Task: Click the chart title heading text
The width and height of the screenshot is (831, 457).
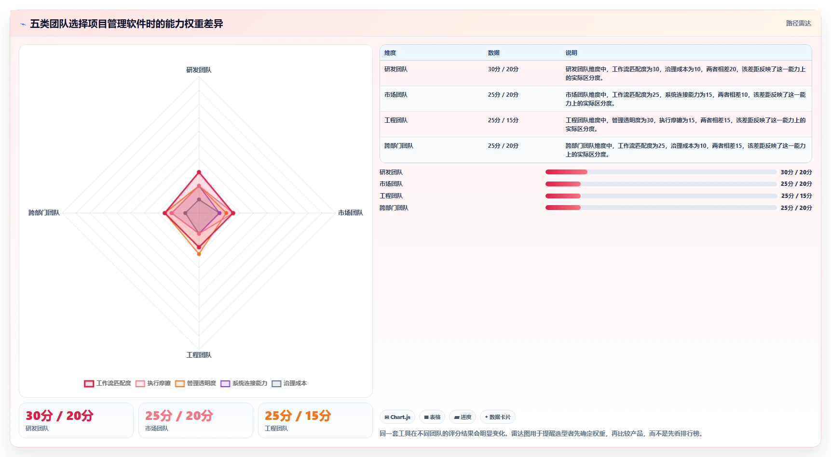Action: (x=126, y=24)
